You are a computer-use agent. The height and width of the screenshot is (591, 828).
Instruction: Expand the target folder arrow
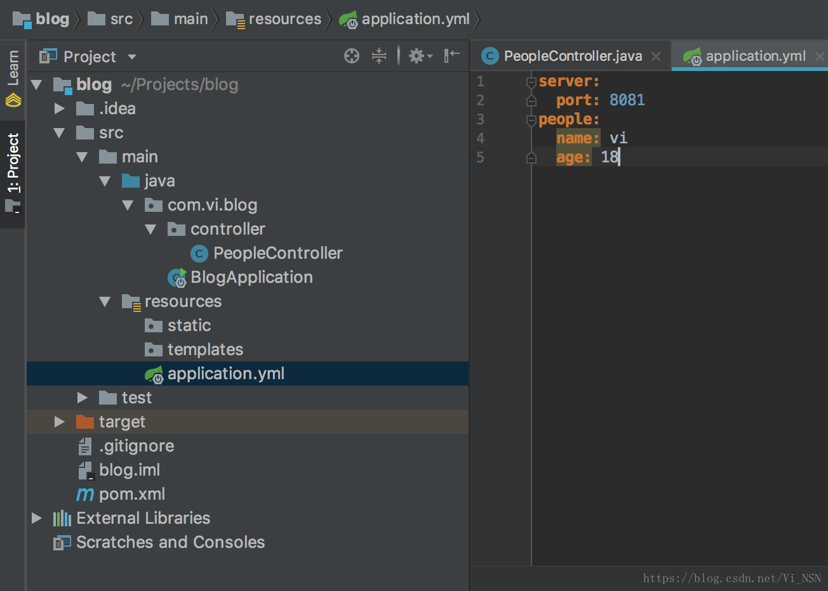point(60,422)
